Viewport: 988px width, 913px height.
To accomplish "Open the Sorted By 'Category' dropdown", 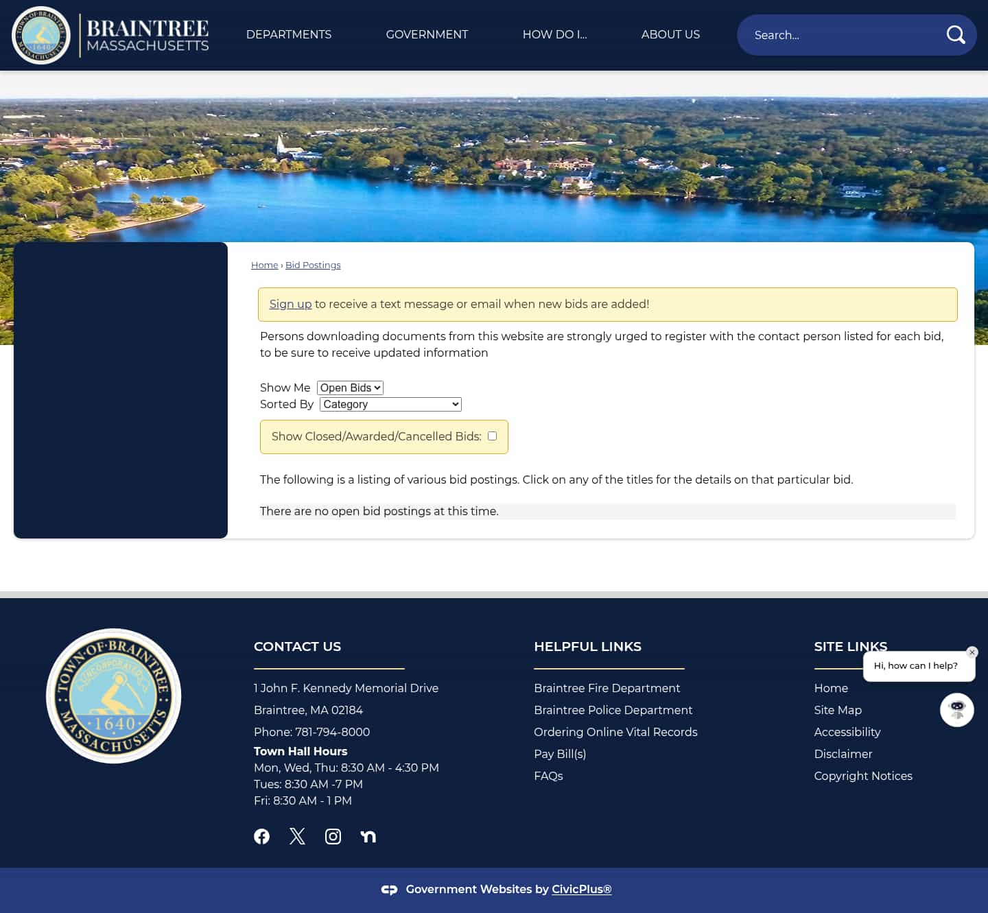I will (x=390, y=404).
